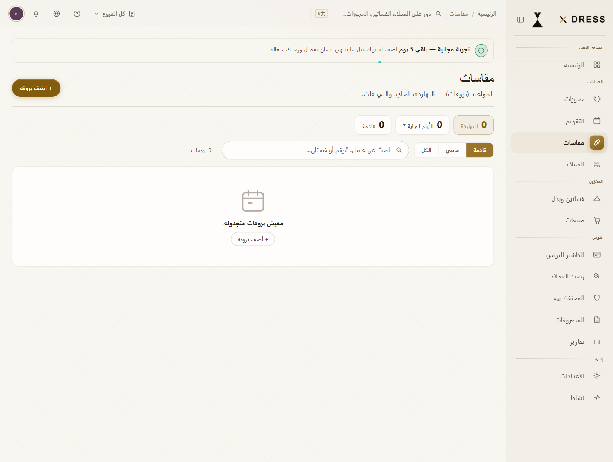Image resolution: width=613 pixels, height=462 pixels.
Task: Click the globe language icon
Action: [x=57, y=14]
